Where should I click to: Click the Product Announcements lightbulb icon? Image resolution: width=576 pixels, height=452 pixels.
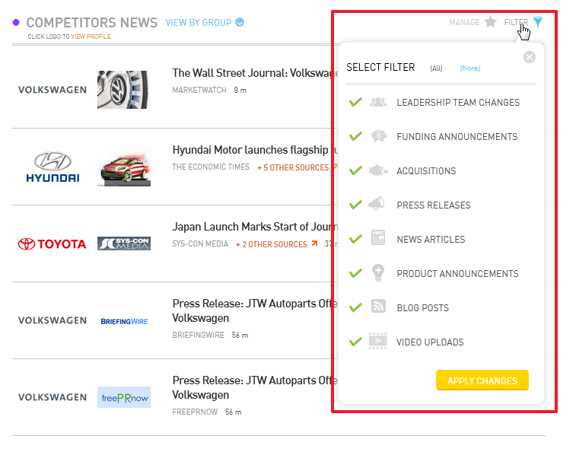coord(378,273)
